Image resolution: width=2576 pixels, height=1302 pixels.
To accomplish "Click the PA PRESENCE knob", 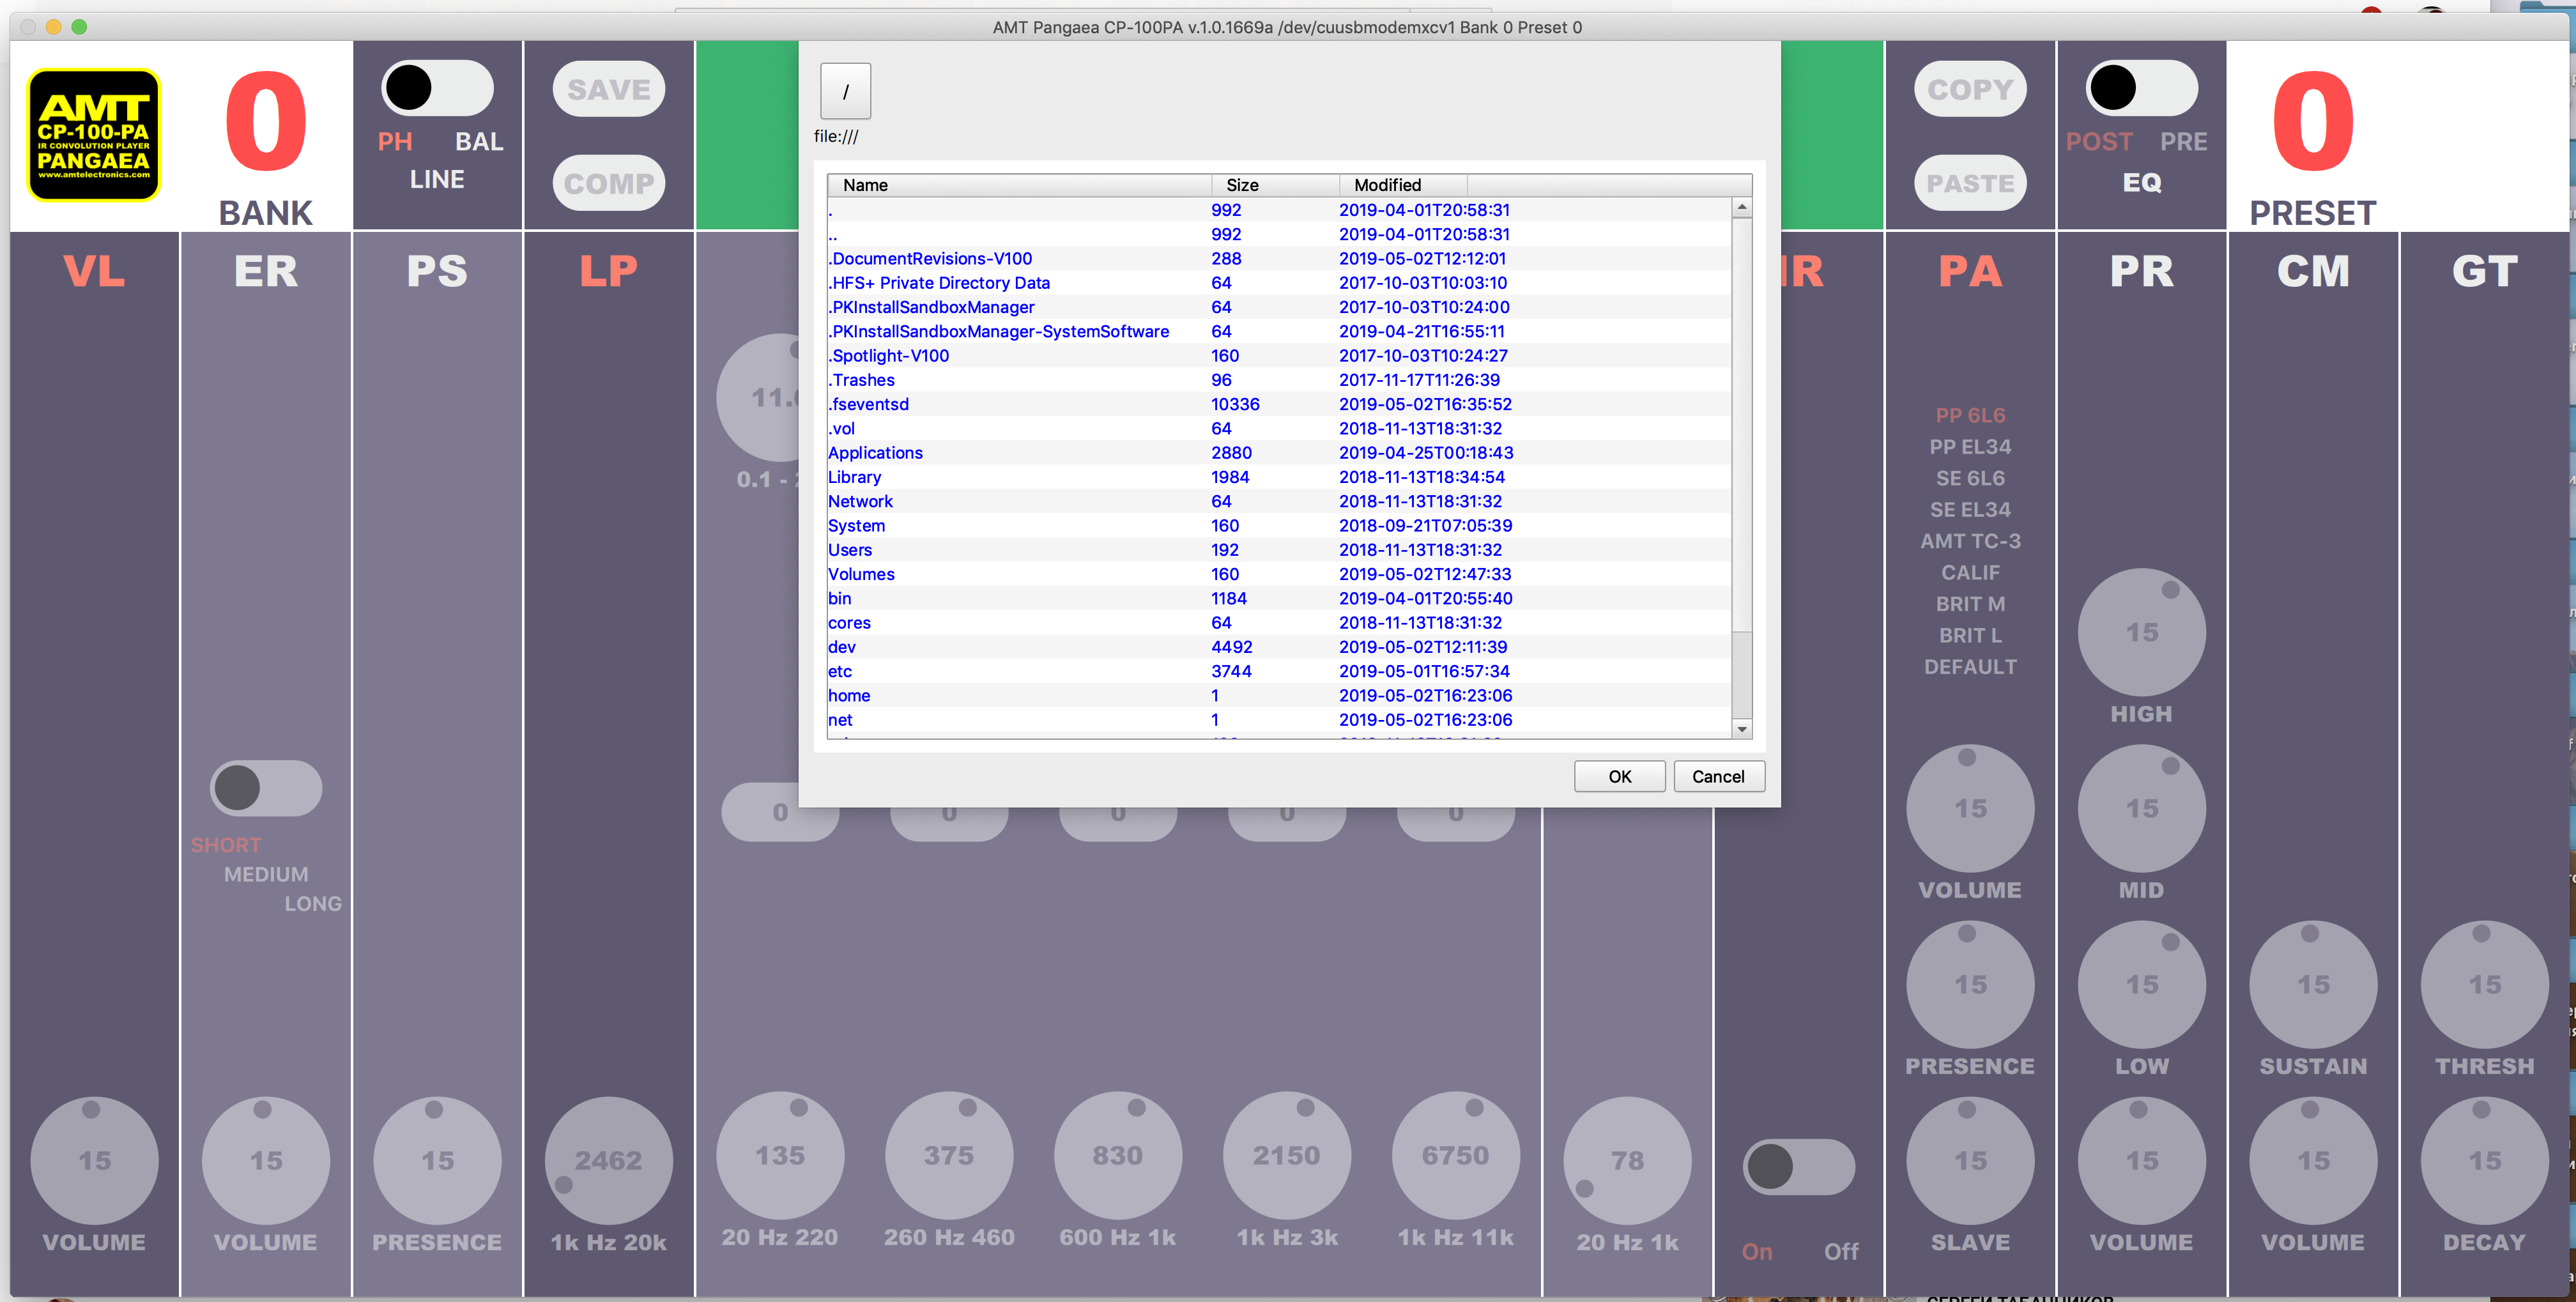I will click(x=1969, y=984).
